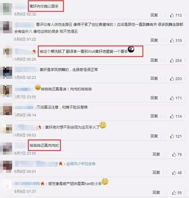This screenshot has height=198, width=189.
Task: Click the black ball emoji in comment
Action: coord(131,49)
